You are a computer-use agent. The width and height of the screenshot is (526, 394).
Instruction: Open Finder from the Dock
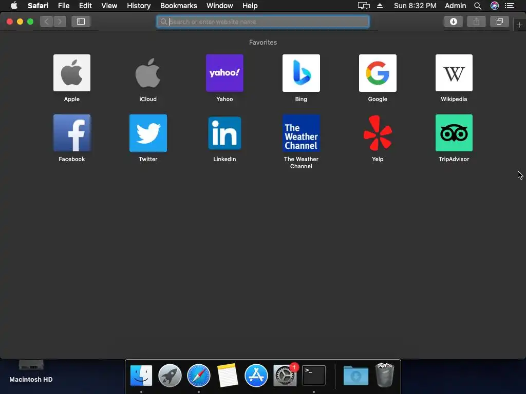click(x=141, y=375)
